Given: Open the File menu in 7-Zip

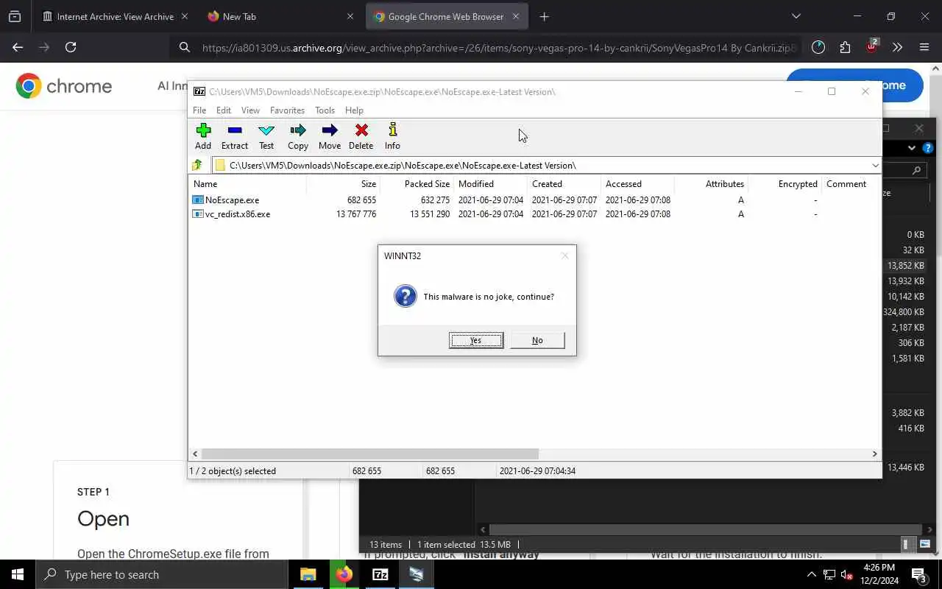Looking at the screenshot, I should pyautogui.click(x=199, y=110).
